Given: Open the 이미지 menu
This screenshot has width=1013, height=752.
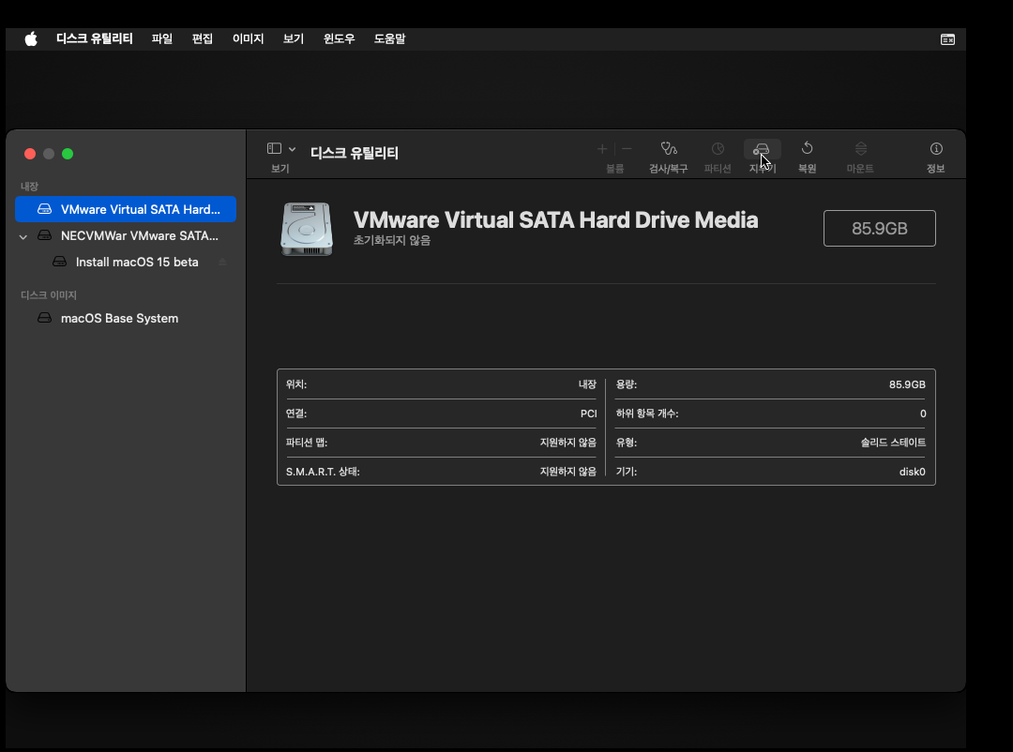Looking at the screenshot, I should tap(248, 38).
